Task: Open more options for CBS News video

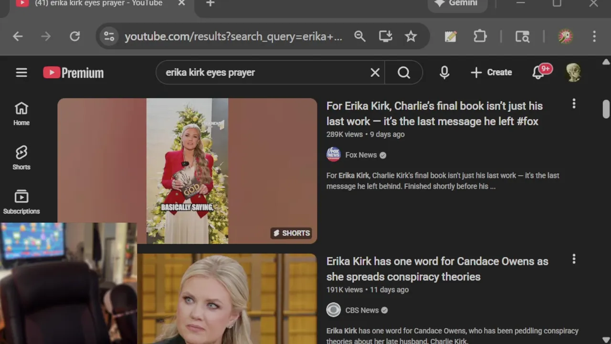Action: pos(574,259)
